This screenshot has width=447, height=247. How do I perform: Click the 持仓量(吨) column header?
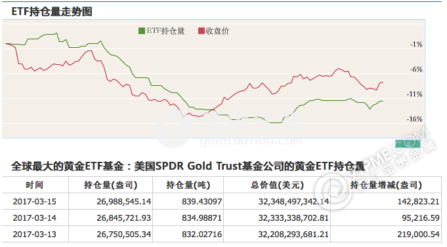[188, 185]
